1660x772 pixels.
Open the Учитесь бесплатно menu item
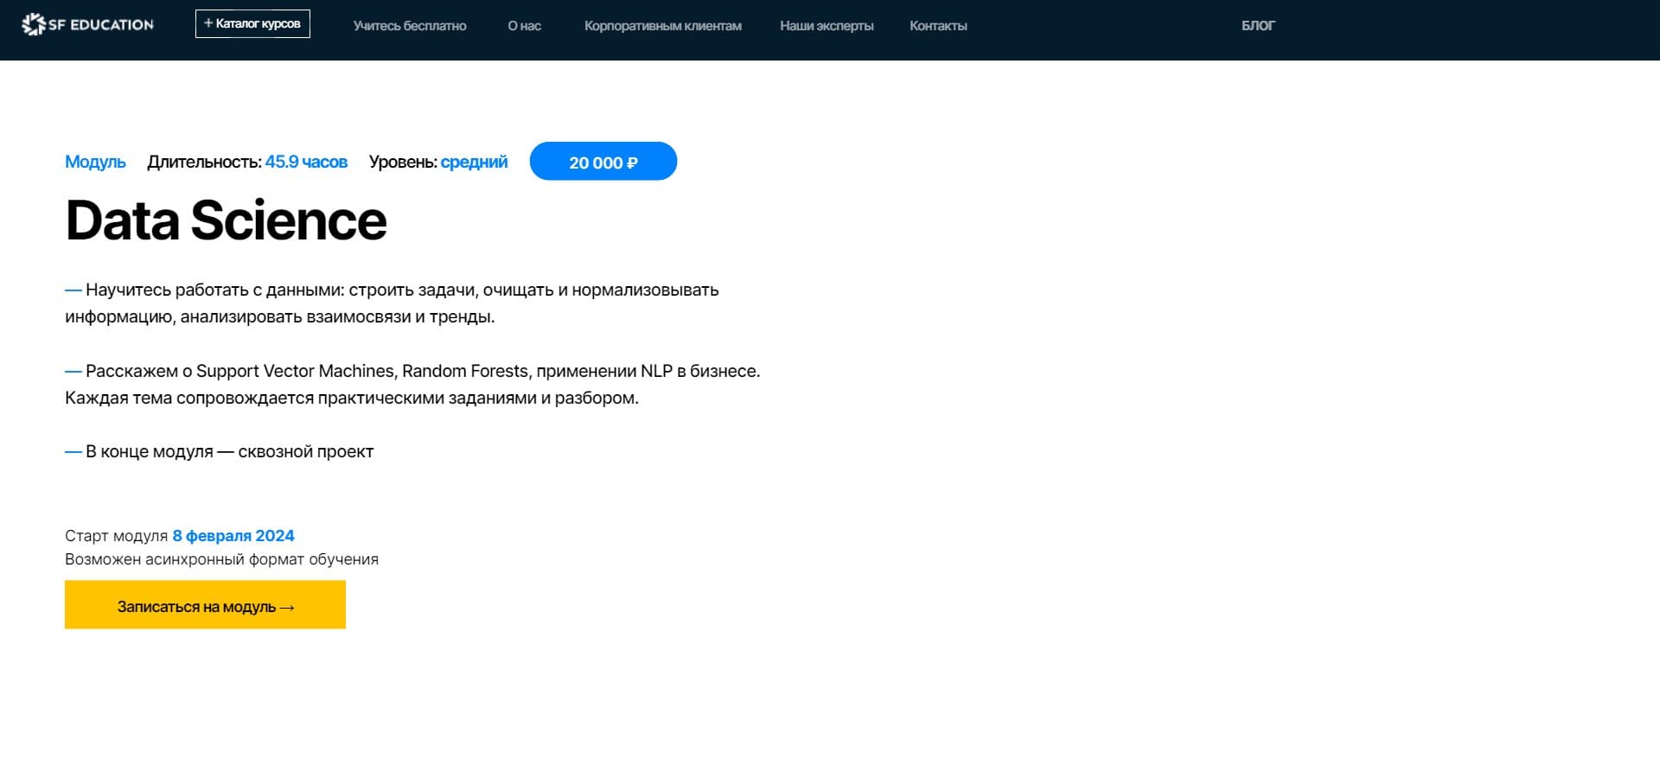tap(409, 26)
